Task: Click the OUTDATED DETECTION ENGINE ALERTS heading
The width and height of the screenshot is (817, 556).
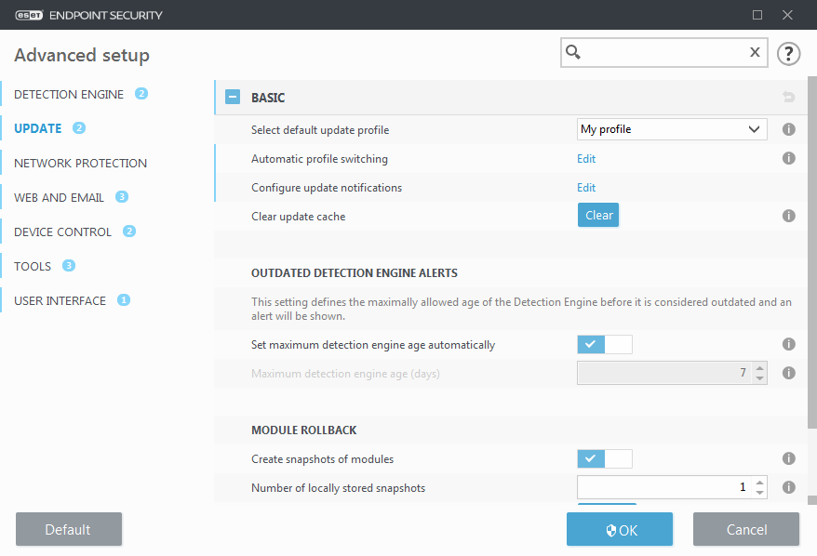Action: 355,272
